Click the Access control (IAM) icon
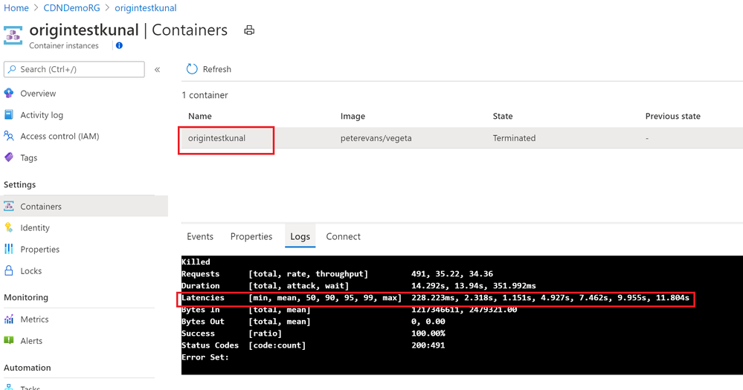 [x=9, y=136]
